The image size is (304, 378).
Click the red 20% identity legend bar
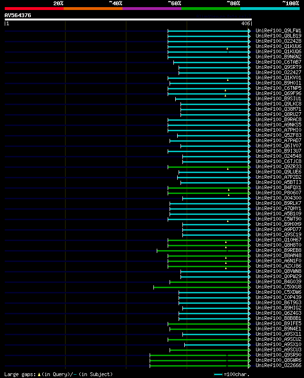point(34,9)
